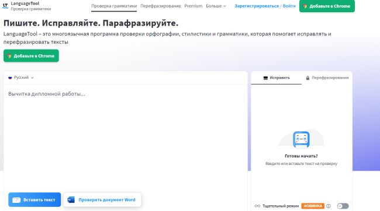Click the info icon next to НОВИНКА

pyautogui.click(x=329, y=206)
